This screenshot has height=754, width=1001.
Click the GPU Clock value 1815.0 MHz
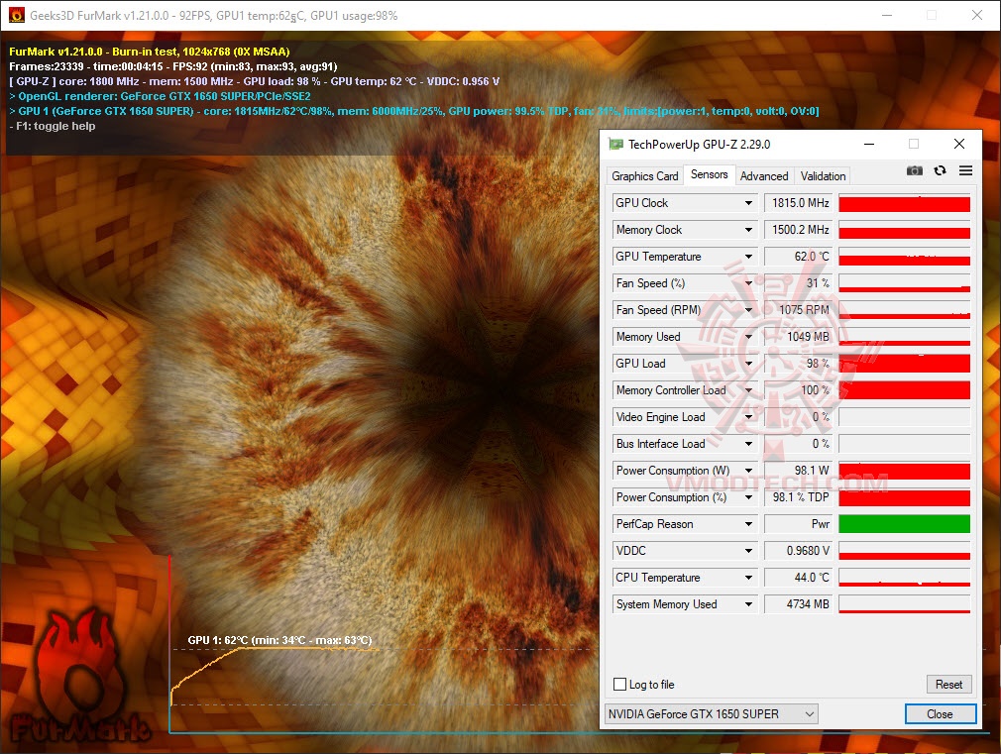click(x=799, y=203)
